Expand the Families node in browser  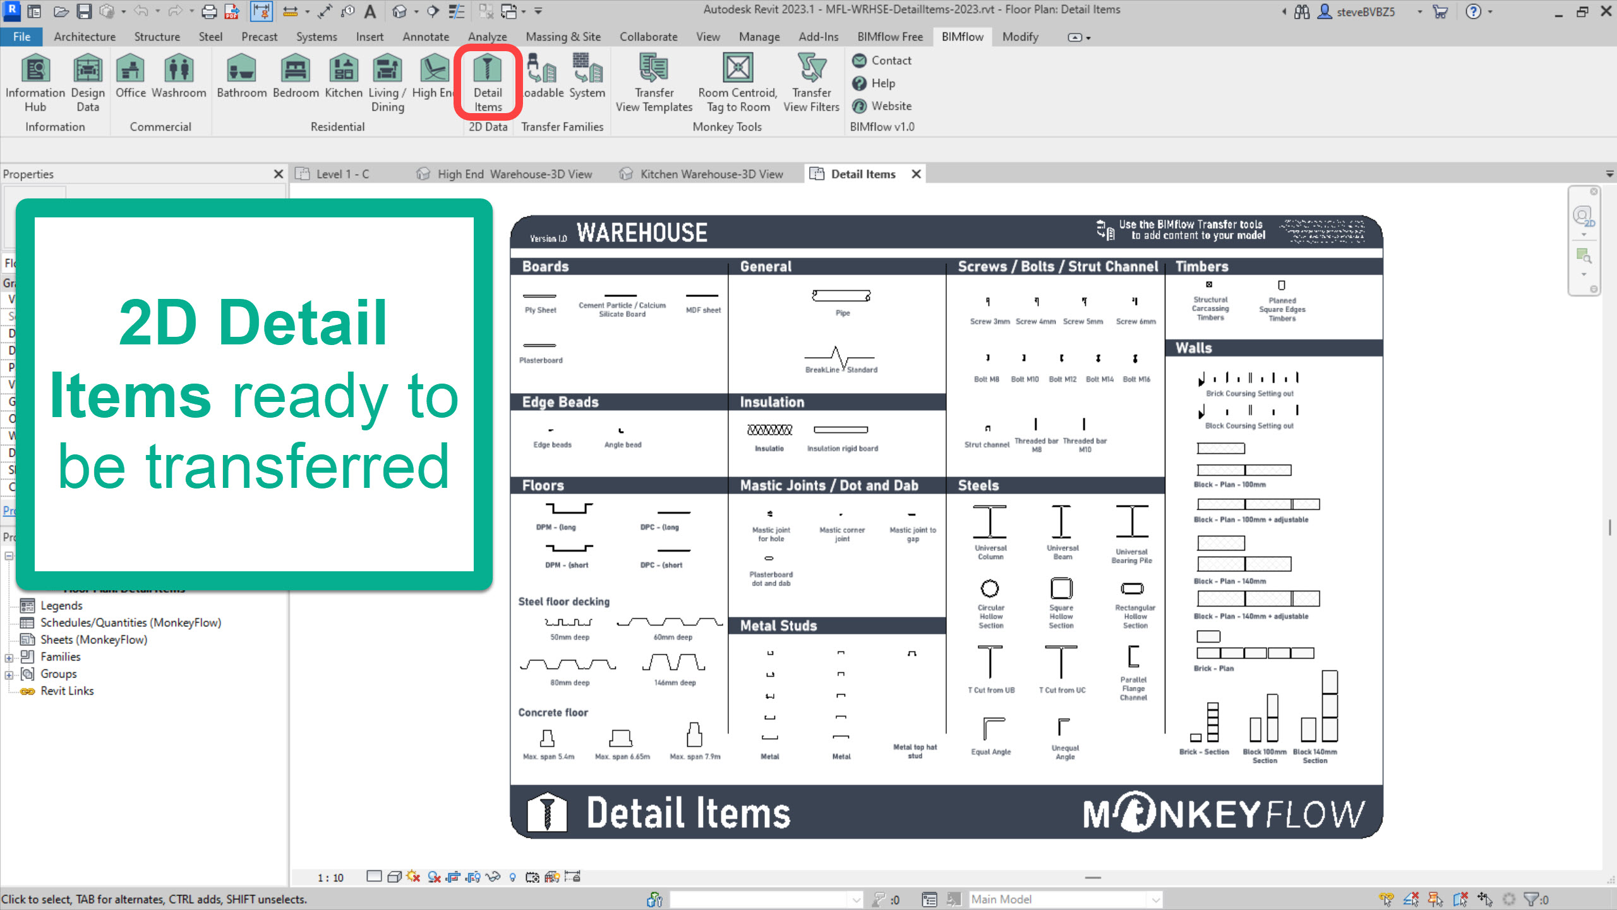click(9, 658)
